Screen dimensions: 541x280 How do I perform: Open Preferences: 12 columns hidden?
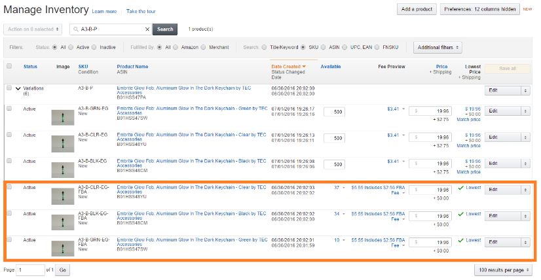(480, 9)
